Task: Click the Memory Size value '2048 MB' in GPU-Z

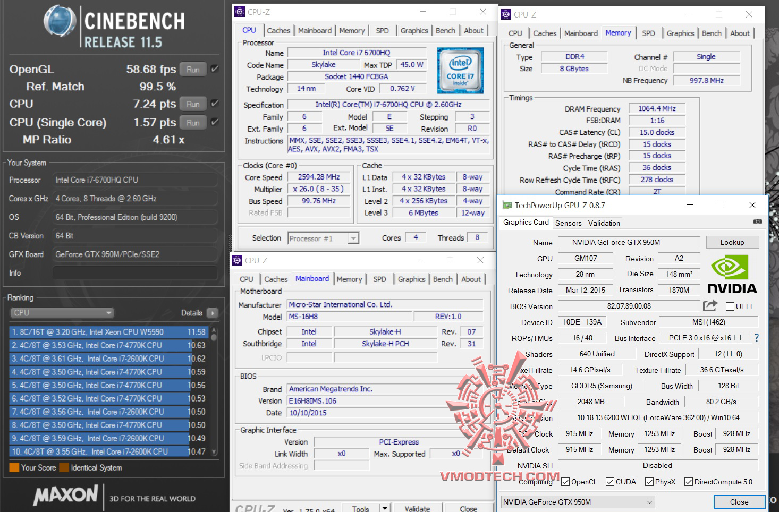Action: [x=591, y=402]
